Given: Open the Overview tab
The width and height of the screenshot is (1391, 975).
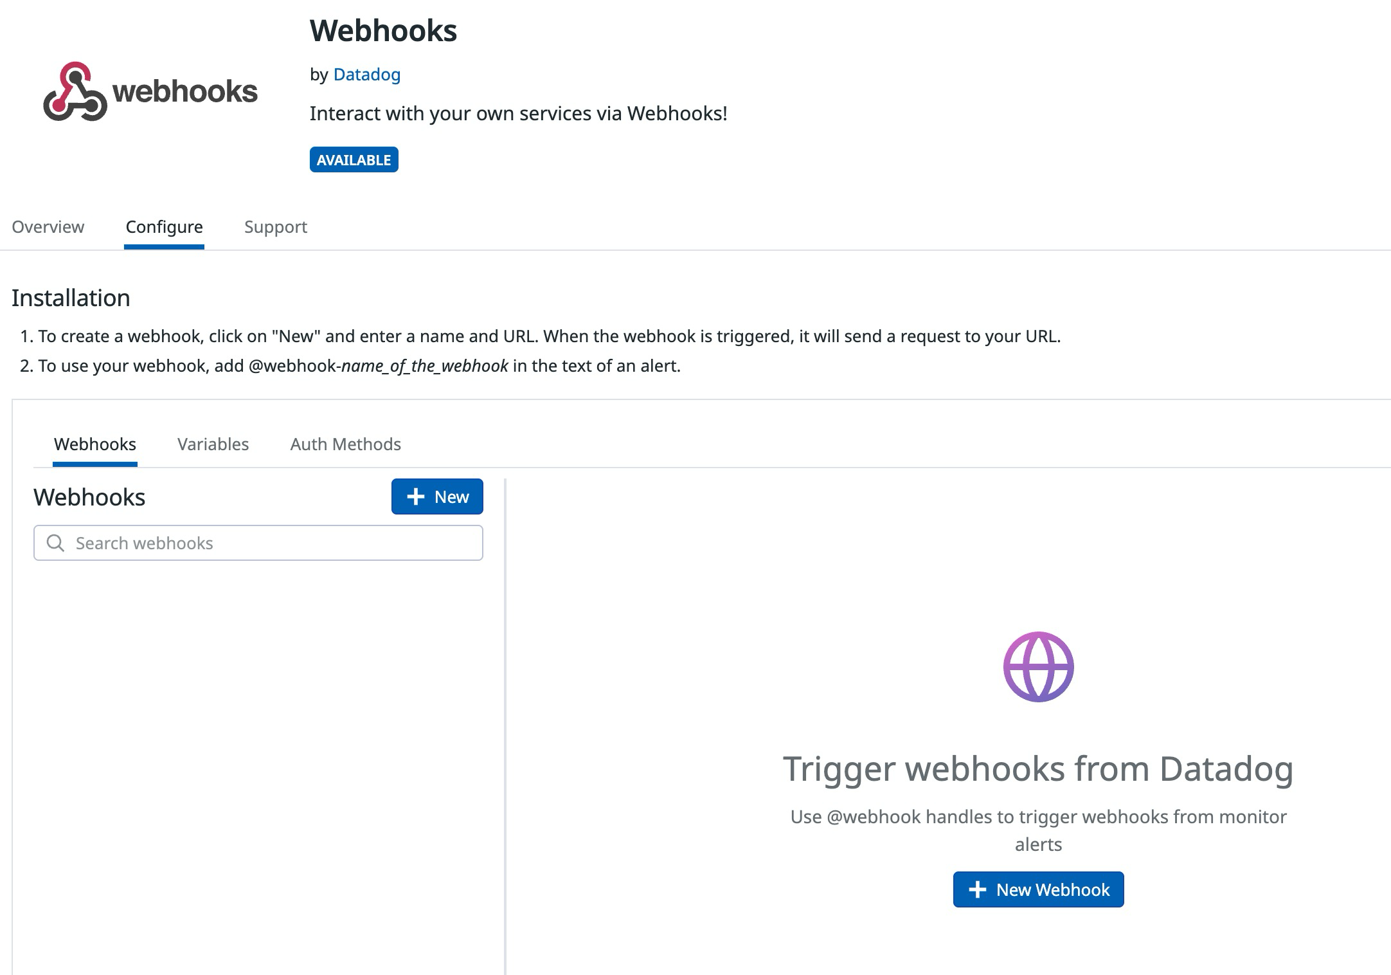Looking at the screenshot, I should (x=48, y=226).
